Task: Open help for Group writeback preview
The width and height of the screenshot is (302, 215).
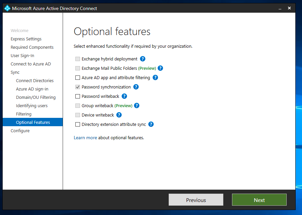Action: click(x=137, y=105)
